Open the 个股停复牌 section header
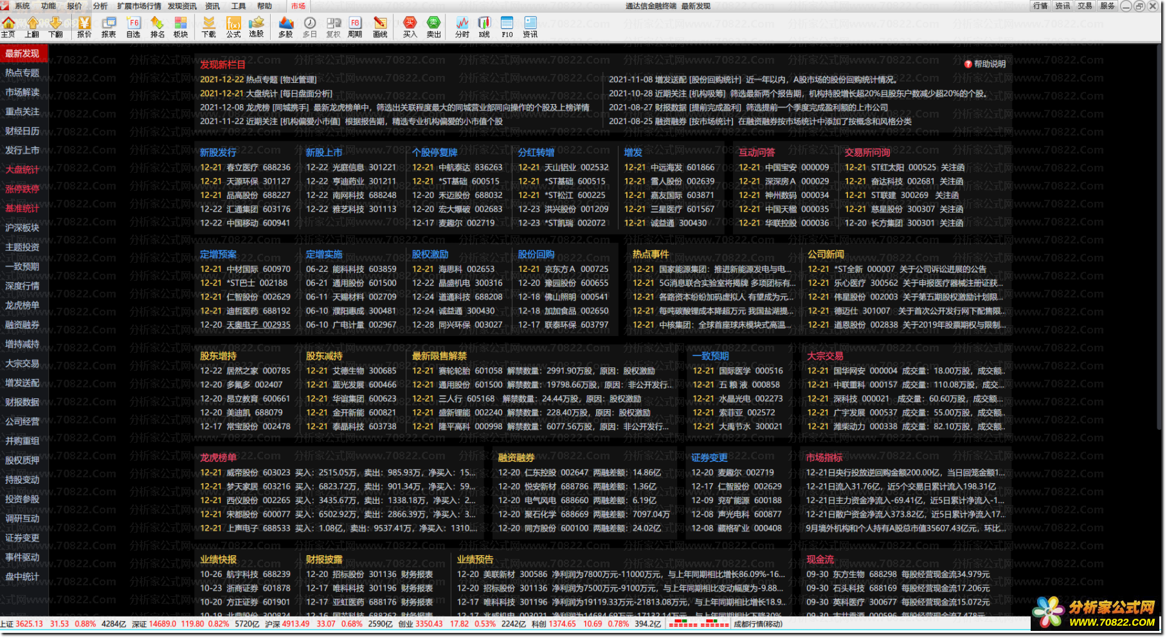 coord(435,152)
